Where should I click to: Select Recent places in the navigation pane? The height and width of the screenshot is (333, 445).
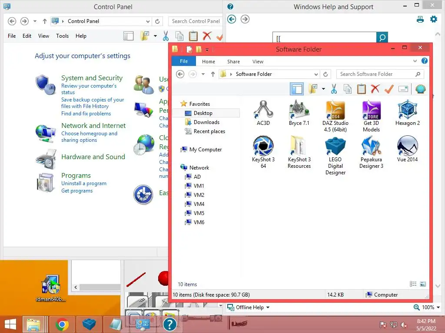click(209, 131)
